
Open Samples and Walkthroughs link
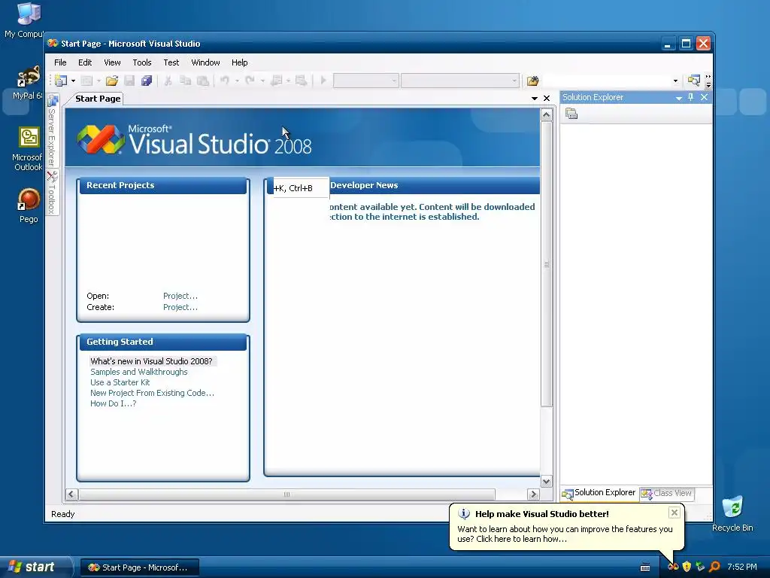(139, 372)
